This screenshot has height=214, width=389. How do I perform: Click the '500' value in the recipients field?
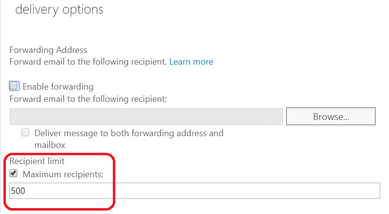[18, 191]
